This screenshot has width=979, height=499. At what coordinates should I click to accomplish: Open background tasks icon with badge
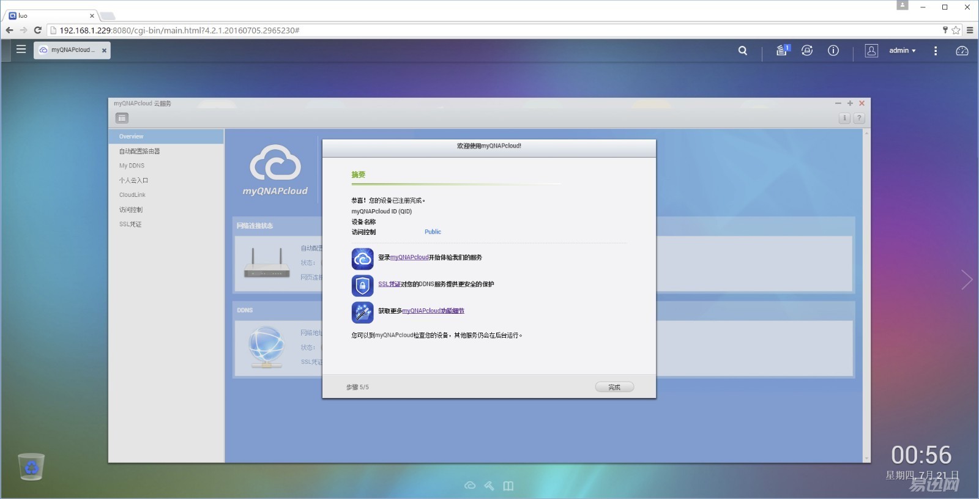click(783, 51)
